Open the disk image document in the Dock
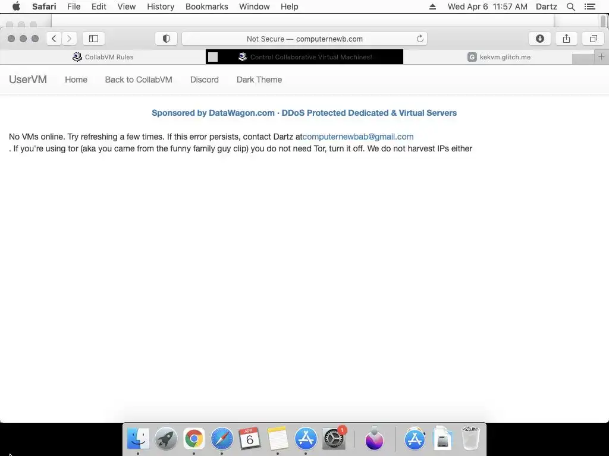 coord(442,439)
